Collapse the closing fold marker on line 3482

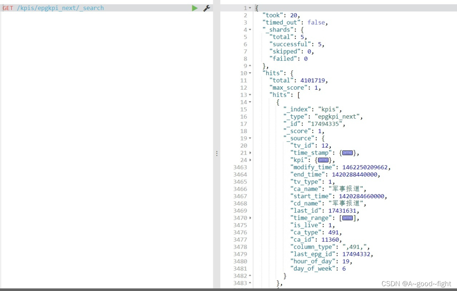click(x=250, y=276)
